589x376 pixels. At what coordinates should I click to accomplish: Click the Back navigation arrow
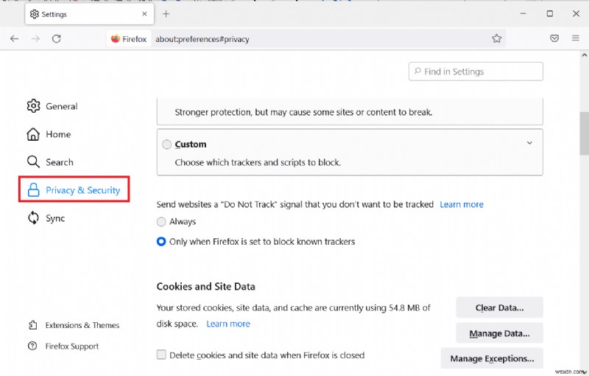coord(15,38)
